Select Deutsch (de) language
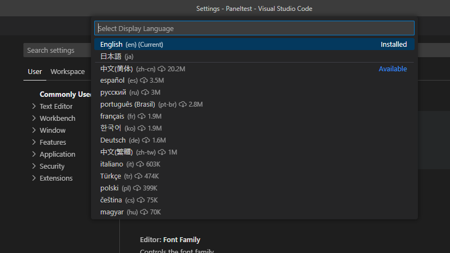This screenshot has width=450, height=253. point(254,140)
